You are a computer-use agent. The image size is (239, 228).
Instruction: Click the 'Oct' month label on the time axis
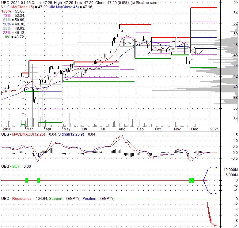coord(158,129)
